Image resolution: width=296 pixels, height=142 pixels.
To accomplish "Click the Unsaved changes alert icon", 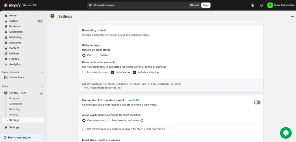I will (90, 5).
